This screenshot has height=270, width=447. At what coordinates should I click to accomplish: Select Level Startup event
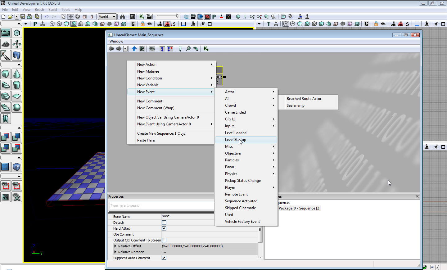tap(246, 140)
